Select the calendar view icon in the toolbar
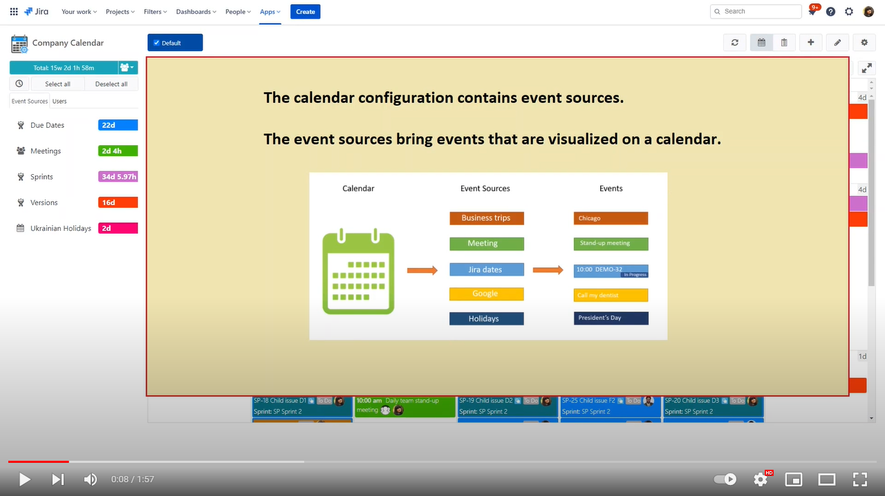 tap(761, 42)
